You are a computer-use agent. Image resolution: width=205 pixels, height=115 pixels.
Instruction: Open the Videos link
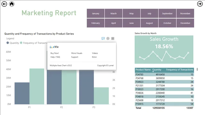click(x=95, y=53)
